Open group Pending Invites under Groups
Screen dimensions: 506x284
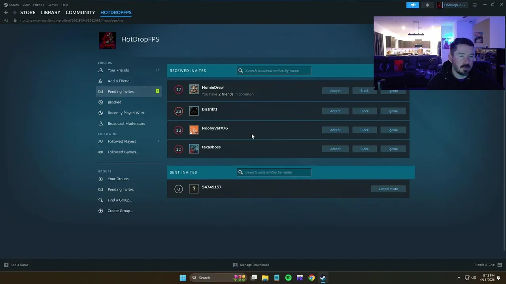point(129,189)
